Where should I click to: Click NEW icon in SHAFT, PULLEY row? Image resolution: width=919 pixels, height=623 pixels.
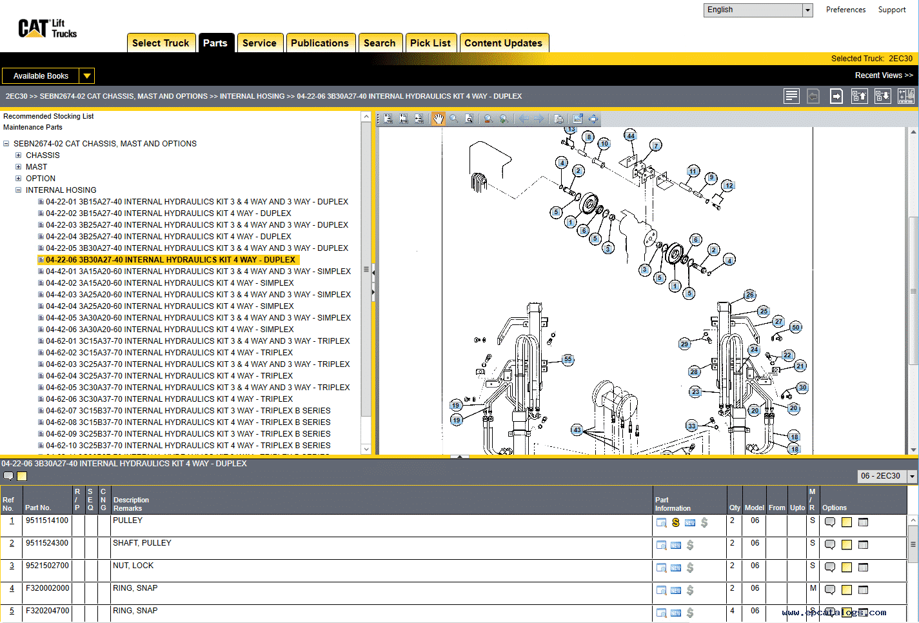pyautogui.click(x=676, y=545)
